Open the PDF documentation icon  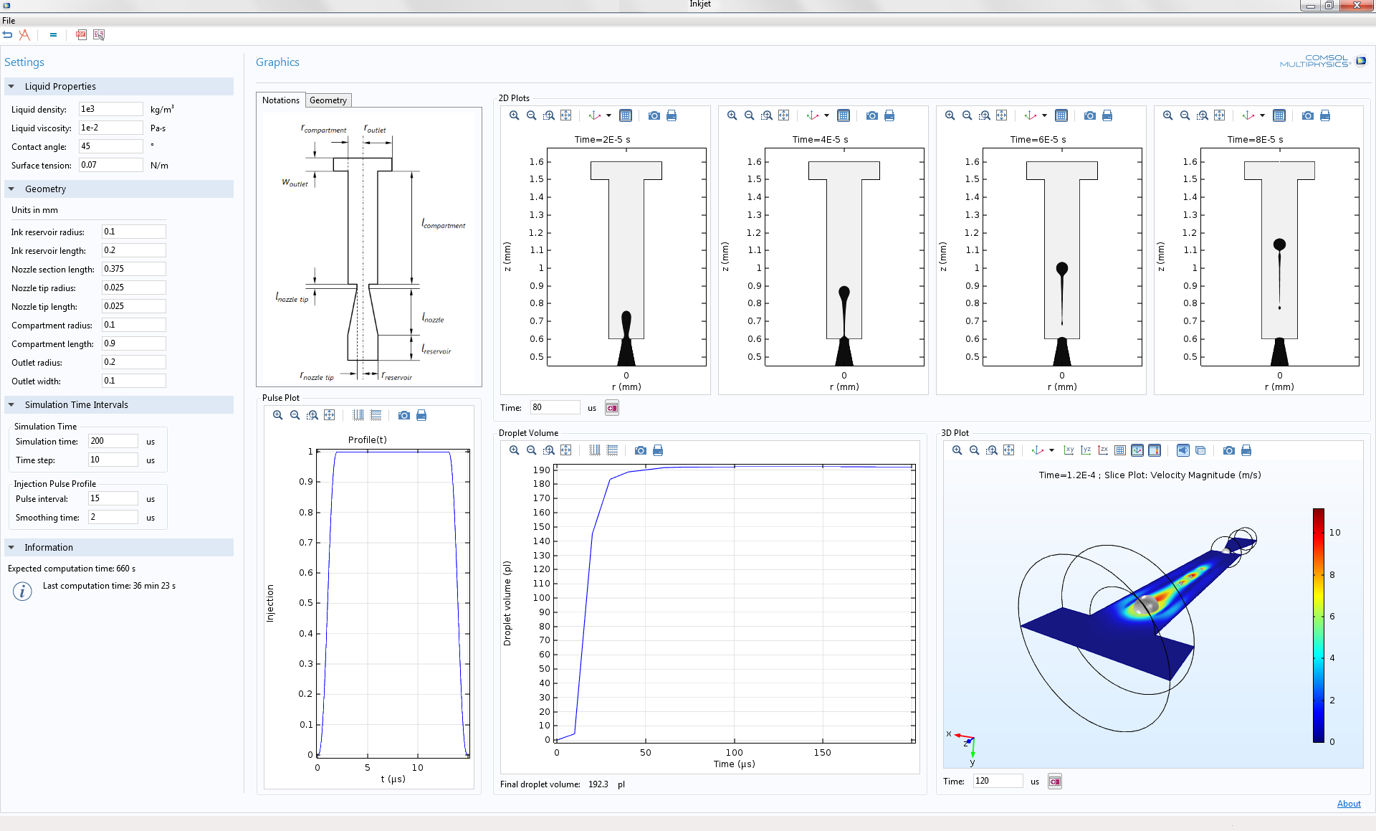(x=81, y=34)
